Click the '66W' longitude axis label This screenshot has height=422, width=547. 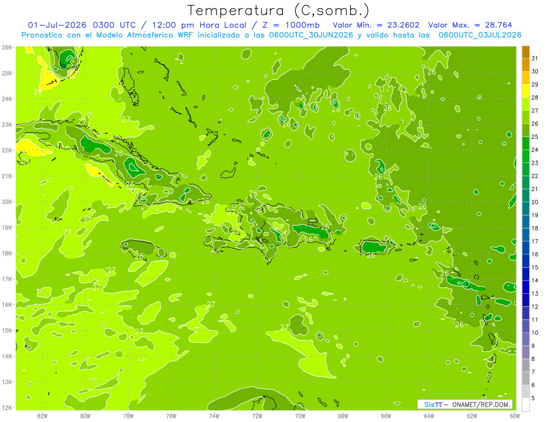pos(386,415)
